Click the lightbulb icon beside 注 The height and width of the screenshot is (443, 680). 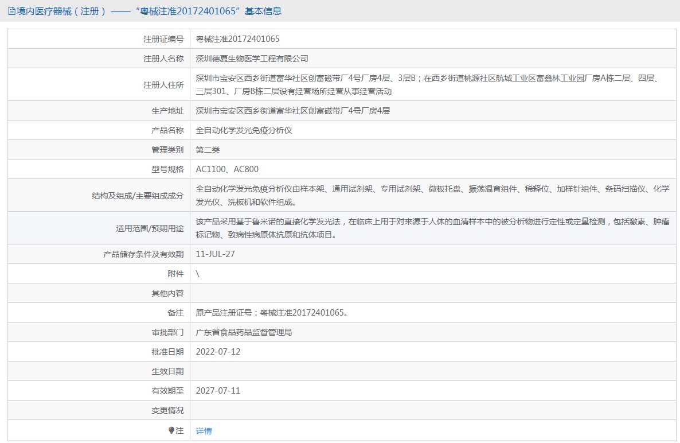coord(171,430)
